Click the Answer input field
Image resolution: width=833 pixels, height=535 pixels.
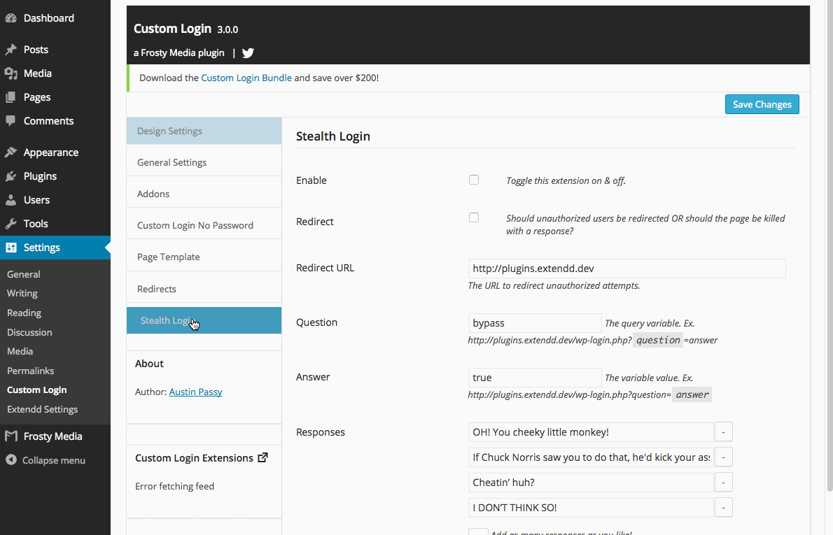535,378
